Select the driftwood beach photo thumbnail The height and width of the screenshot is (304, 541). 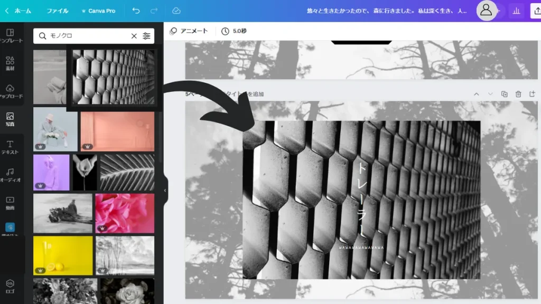point(63,213)
